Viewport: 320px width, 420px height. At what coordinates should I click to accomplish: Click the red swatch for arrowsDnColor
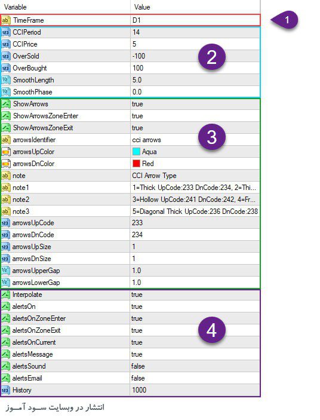coord(136,163)
